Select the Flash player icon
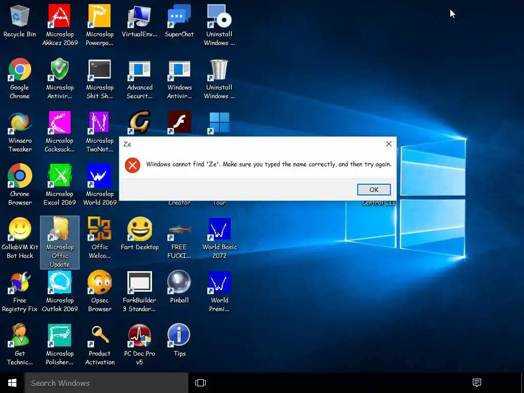Screen dimensions: 524x393 179,123
